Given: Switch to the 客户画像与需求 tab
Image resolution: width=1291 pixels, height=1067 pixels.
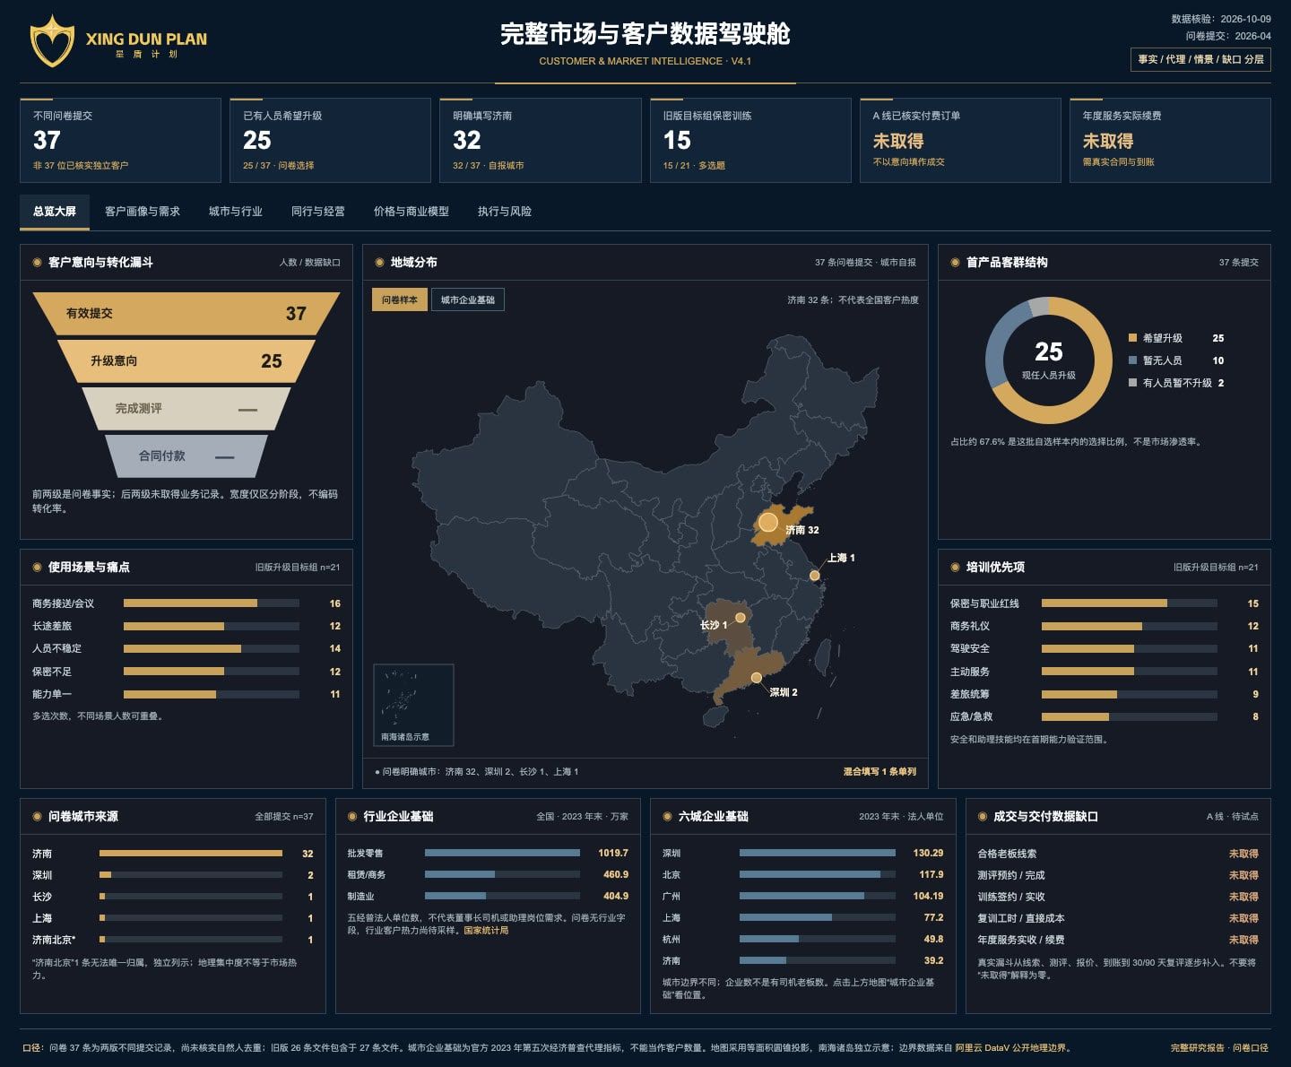Looking at the screenshot, I should tap(143, 212).
